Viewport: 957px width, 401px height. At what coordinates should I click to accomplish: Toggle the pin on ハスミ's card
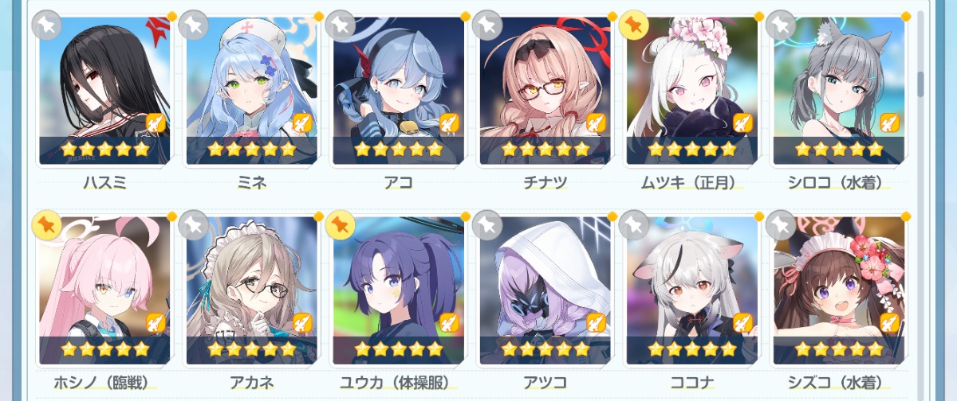[x=46, y=25]
